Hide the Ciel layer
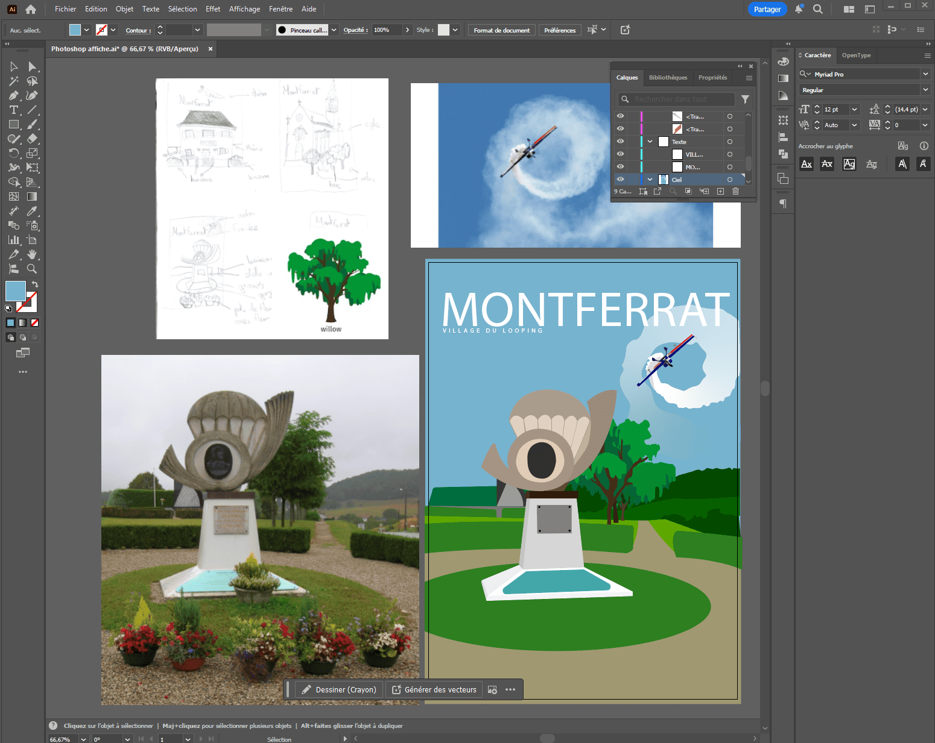 620,179
